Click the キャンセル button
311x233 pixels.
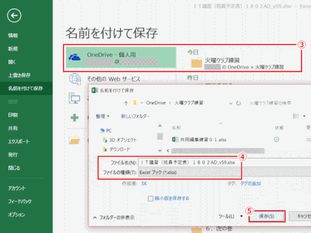[300, 216]
